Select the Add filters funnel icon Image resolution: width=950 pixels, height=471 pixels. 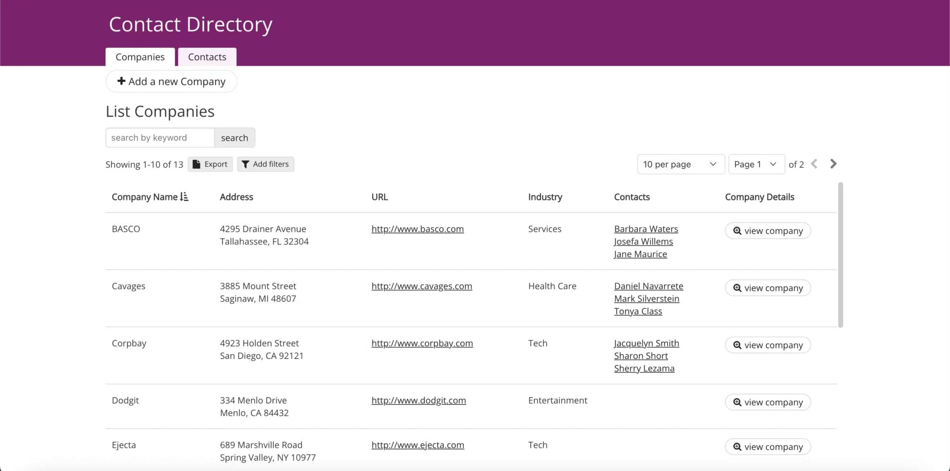[246, 164]
